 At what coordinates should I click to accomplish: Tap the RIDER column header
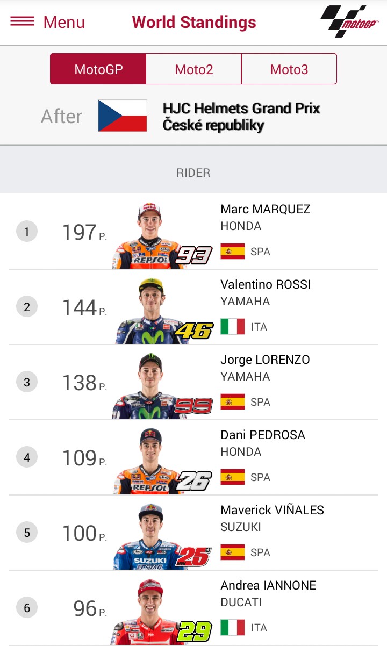tap(193, 173)
